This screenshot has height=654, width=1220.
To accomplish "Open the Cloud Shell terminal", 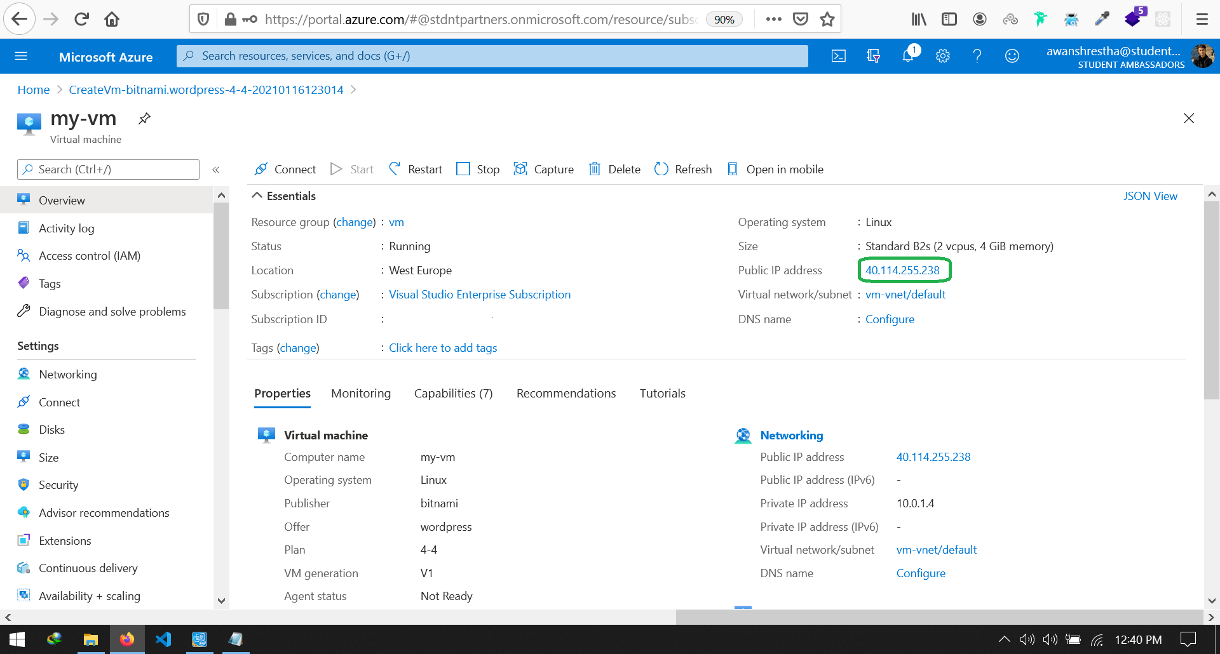I will (x=838, y=56).
